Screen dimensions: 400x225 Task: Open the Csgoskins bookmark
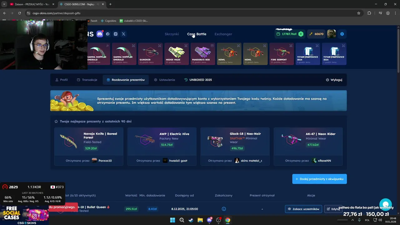tap(108, 21)
